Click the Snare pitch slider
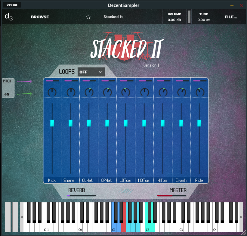The height and width of the screenshot is (236, 247). 71,81
